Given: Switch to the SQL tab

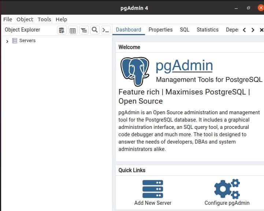Looking at the screenshot, I should [x=185, y=30].
